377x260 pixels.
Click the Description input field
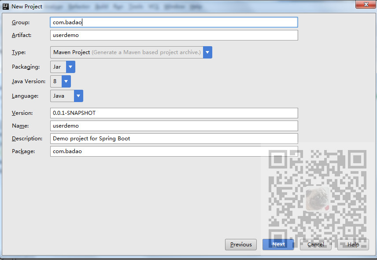[174, 139]
